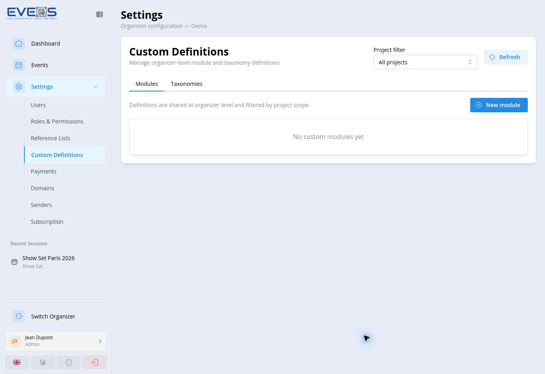Open Events from the sidebar
Viewport: 545px width, 374px height.
[x=56, y=65]
